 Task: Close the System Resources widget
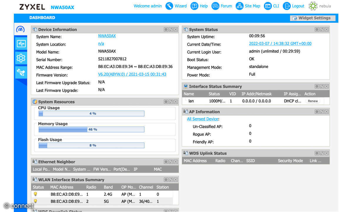[176, 102]
